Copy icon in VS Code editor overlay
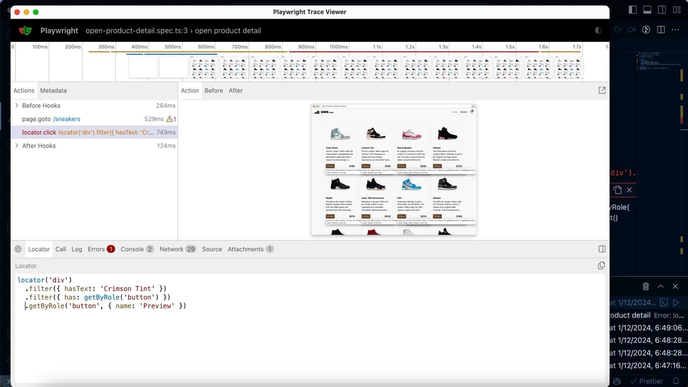This screenshot has height=387, width=688. (x=617, y=190)
